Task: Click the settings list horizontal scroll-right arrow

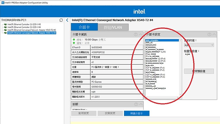Action: point(178,97)
